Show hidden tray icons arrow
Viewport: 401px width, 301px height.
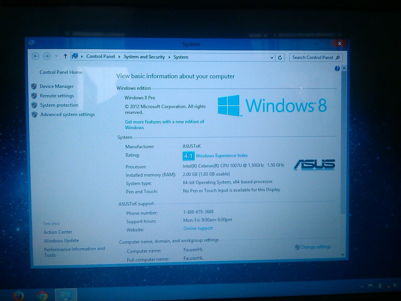(362, 286)
